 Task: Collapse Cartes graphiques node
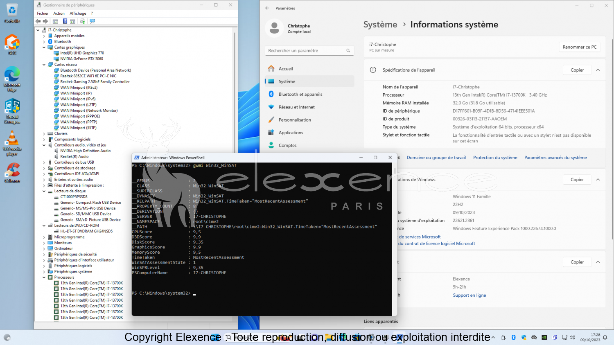point(44,47)
